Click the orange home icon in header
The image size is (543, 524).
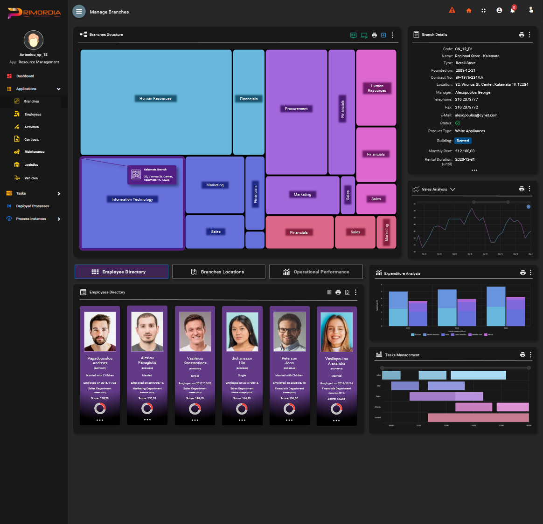(468, 11)
